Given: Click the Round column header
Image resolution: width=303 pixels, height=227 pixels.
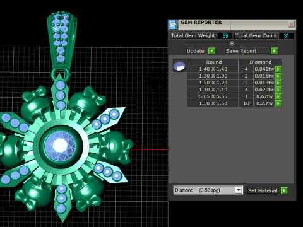Looking at the screenshot, I should coord(213,62).
